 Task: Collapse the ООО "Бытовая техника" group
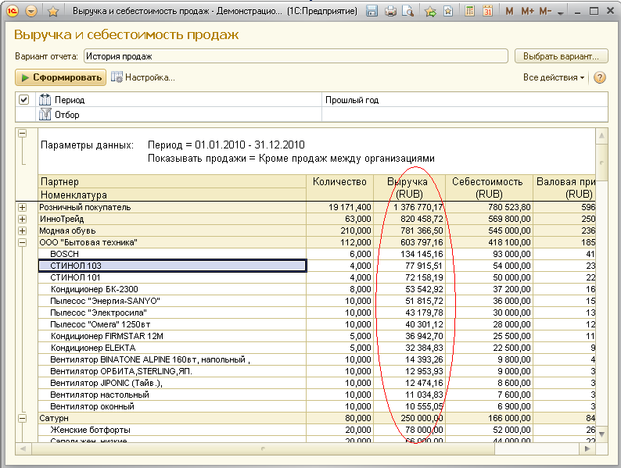(22, 242)
